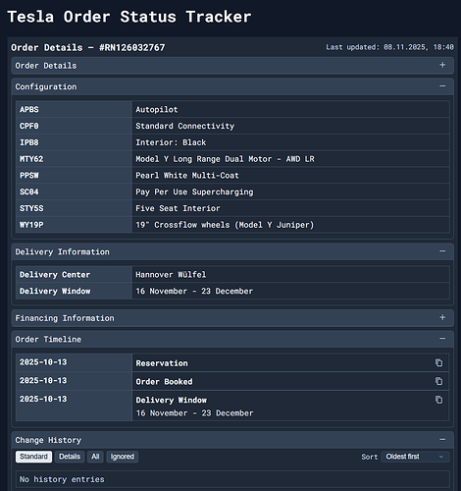Click the SC04 option code cell
Viewport: 461px width, 491px height.
pos(74,191)
